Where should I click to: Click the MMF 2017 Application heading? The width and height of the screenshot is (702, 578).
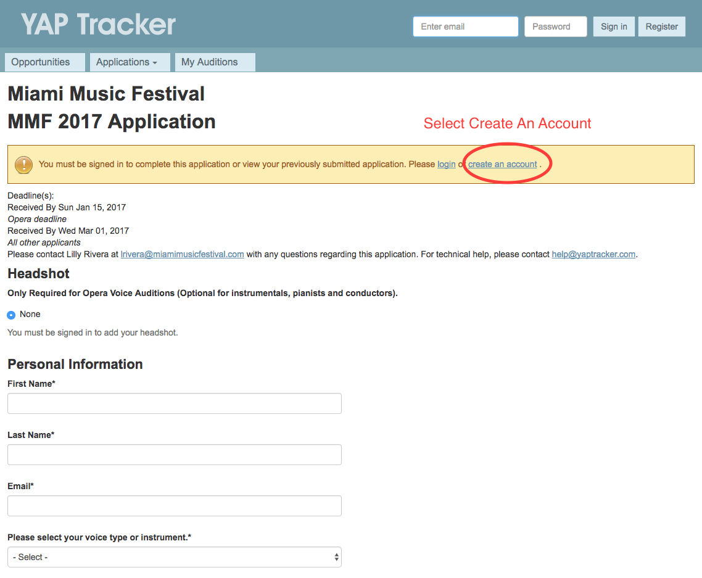tap(112, 122)
